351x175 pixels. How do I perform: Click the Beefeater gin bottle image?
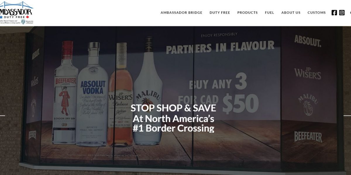66,92
